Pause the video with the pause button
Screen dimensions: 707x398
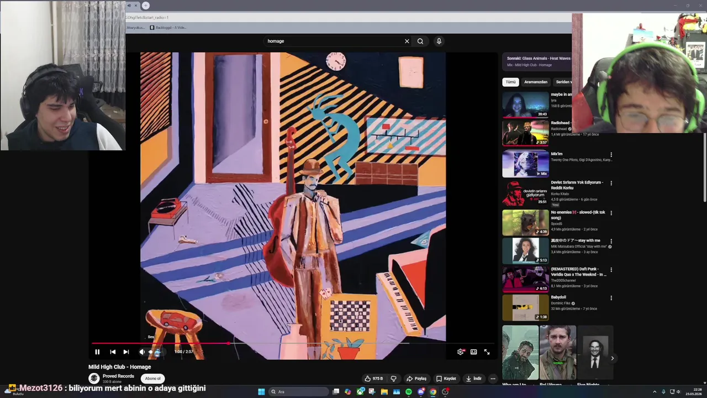click(x=97, y=352)
